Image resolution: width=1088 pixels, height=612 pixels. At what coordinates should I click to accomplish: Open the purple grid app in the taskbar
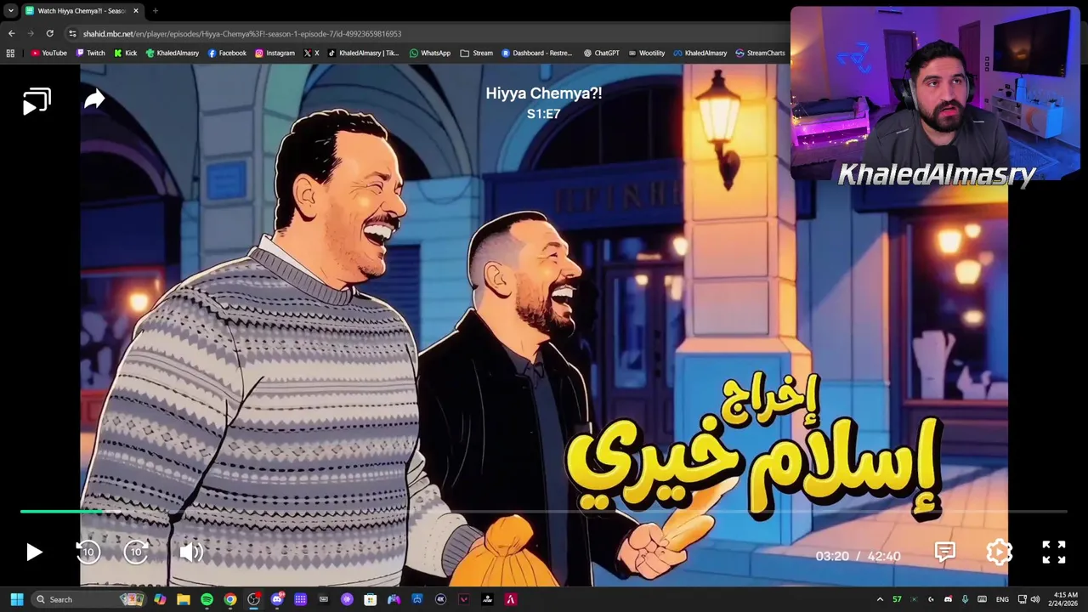300,599
